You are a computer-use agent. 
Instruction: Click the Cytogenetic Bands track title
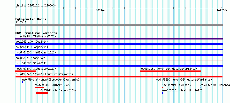31,19
